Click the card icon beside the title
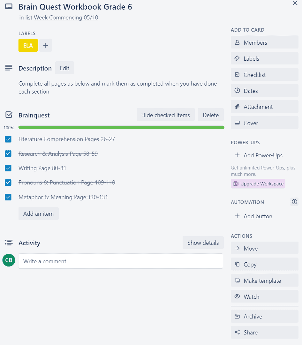The width and height of the screenshot is (302, 345). [9, 7]
